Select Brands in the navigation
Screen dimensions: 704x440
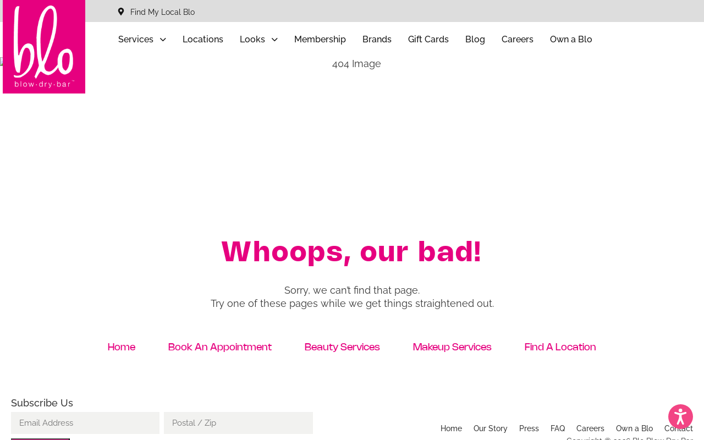click(x=377, y=40)
